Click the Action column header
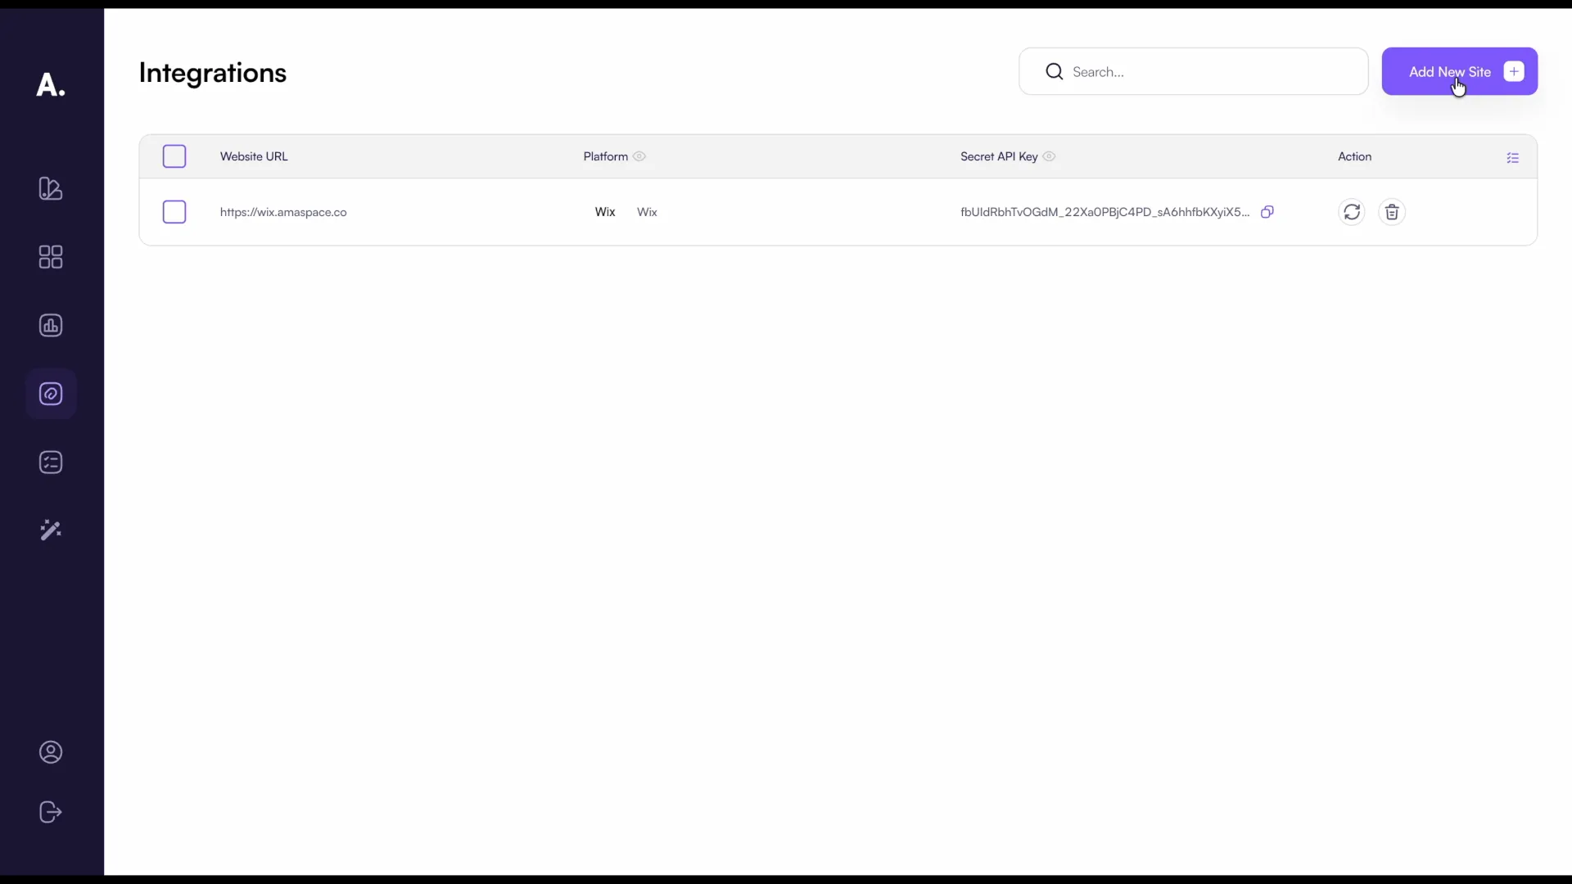 click(x=1354, y=156)
